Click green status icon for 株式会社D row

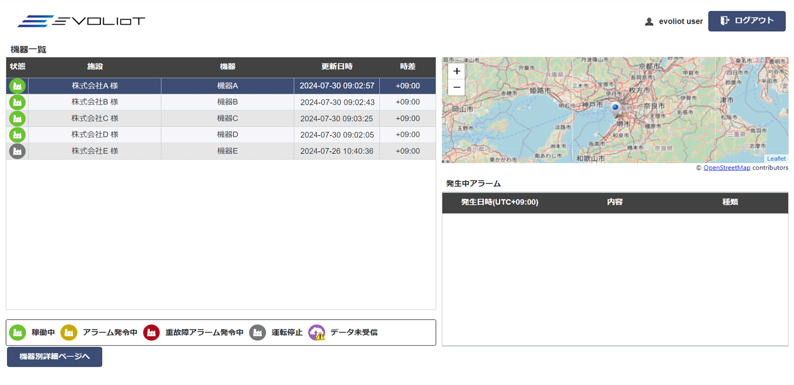click(17, 135)
